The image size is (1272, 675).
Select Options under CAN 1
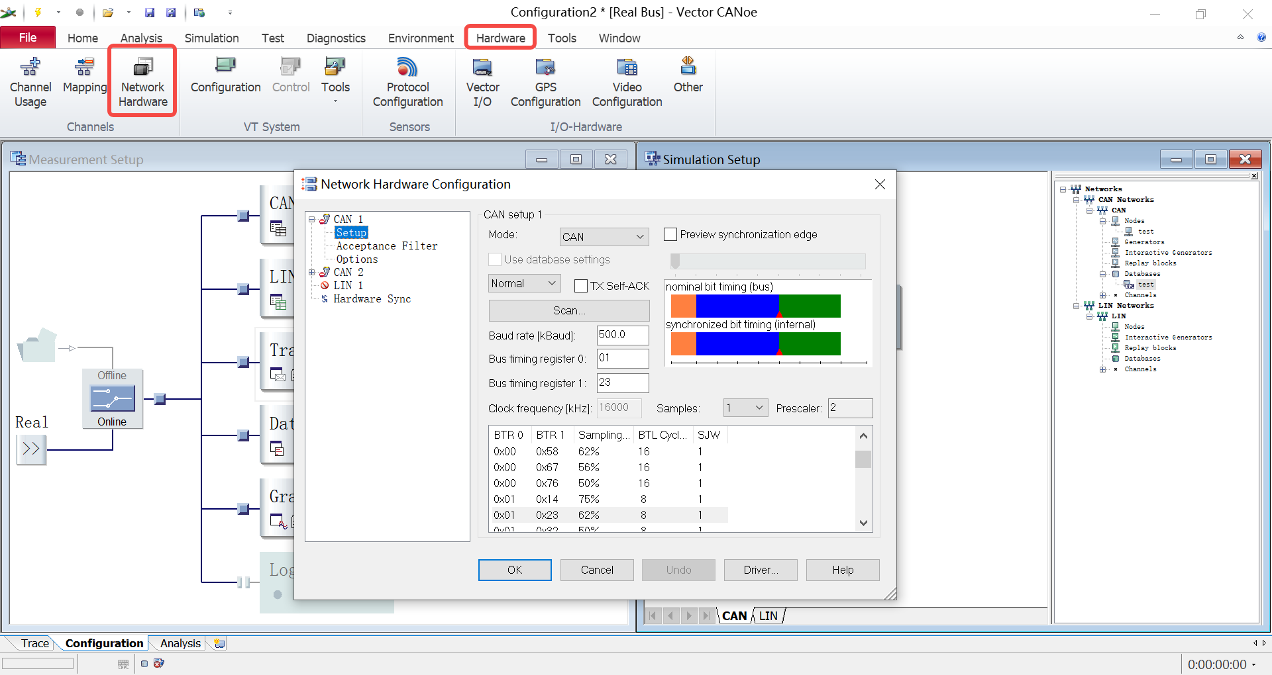[357, 259]
